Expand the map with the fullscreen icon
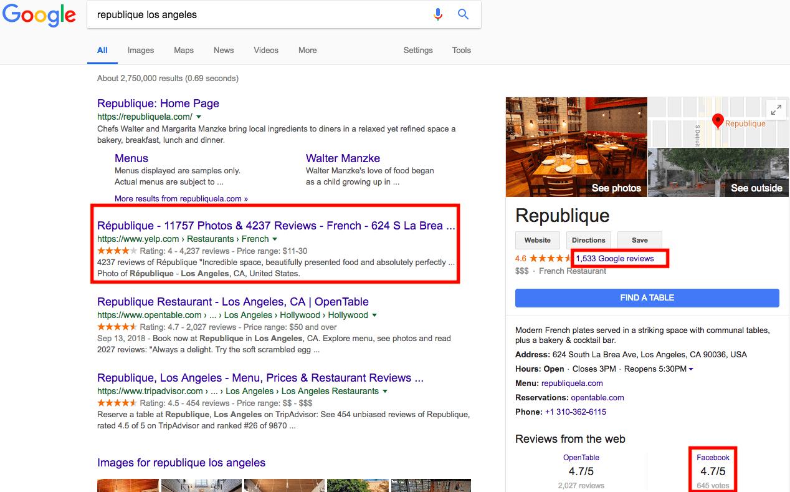This screenshot has width=790, height=492. (776, 110)
